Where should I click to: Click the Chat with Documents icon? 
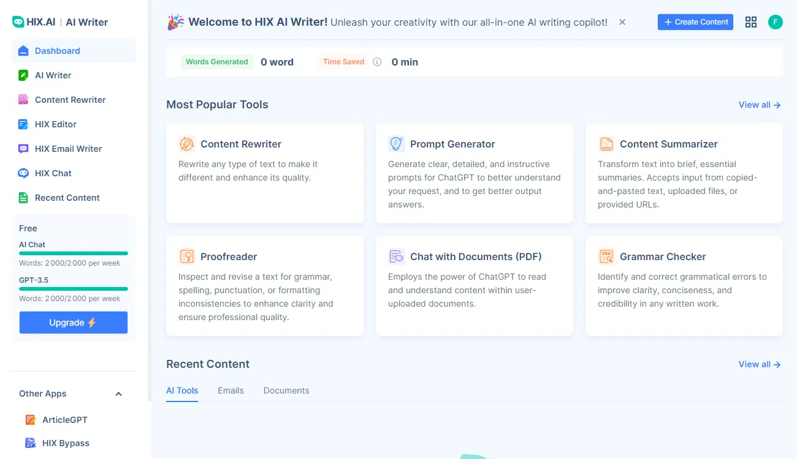(x=397, y=256)
